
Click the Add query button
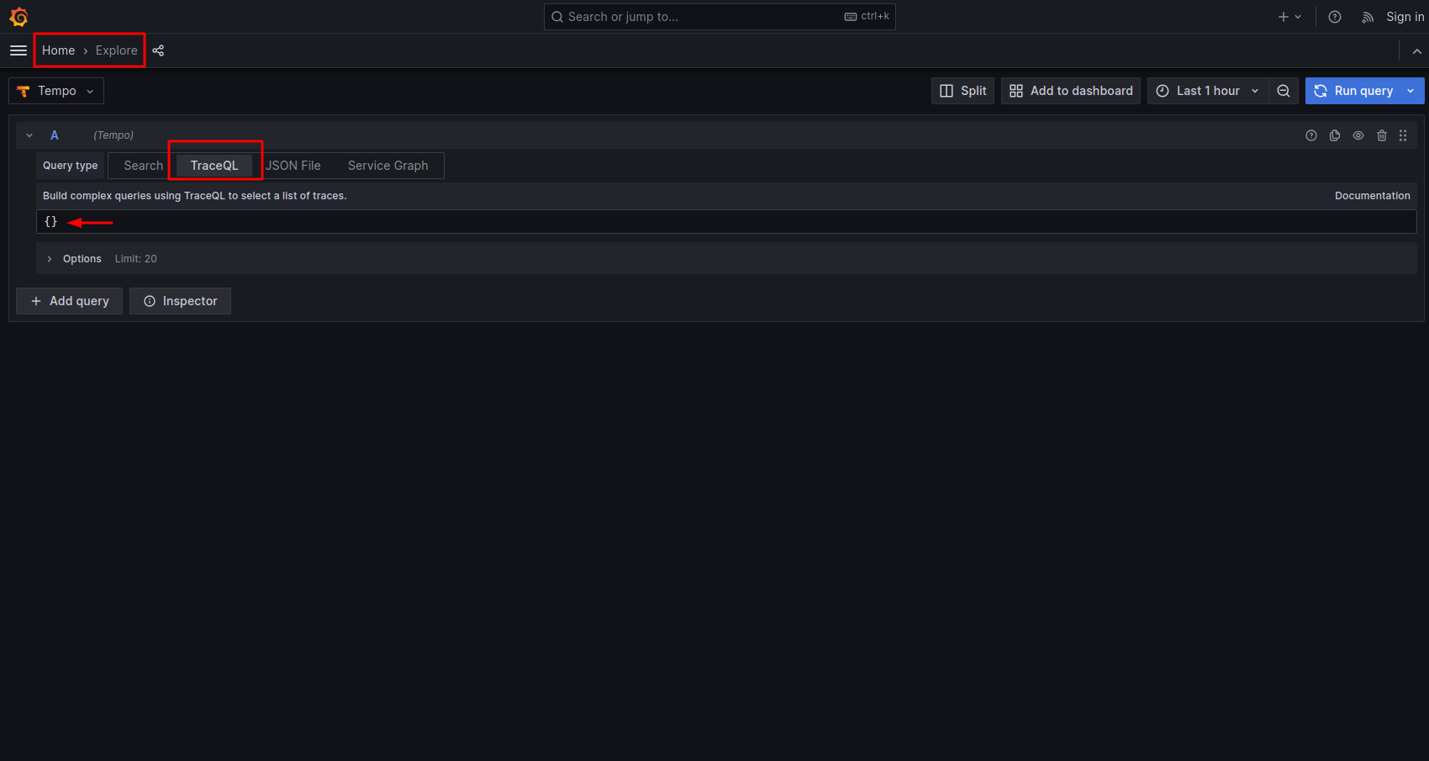tap(70, 301)
